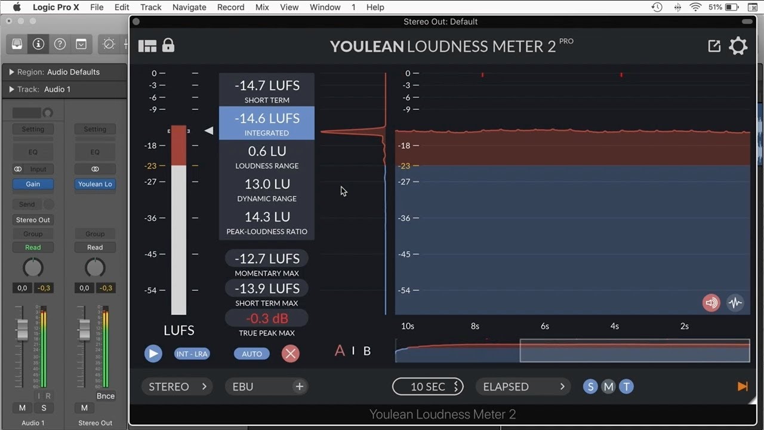Click the Audio 1 volume fader
Screen dimensions: 764x430
[22, 328]
